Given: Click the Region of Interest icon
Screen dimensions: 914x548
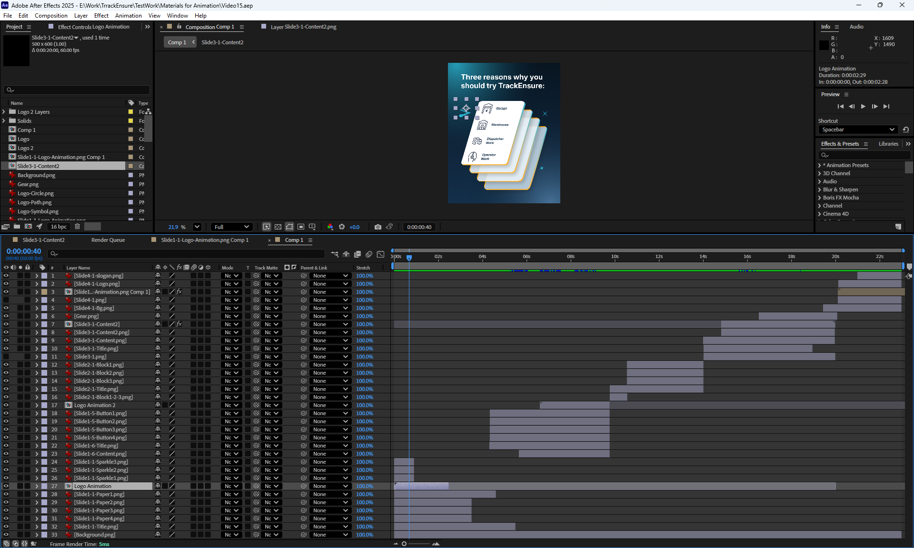Looking at the screenshot, I should [301, 227].
